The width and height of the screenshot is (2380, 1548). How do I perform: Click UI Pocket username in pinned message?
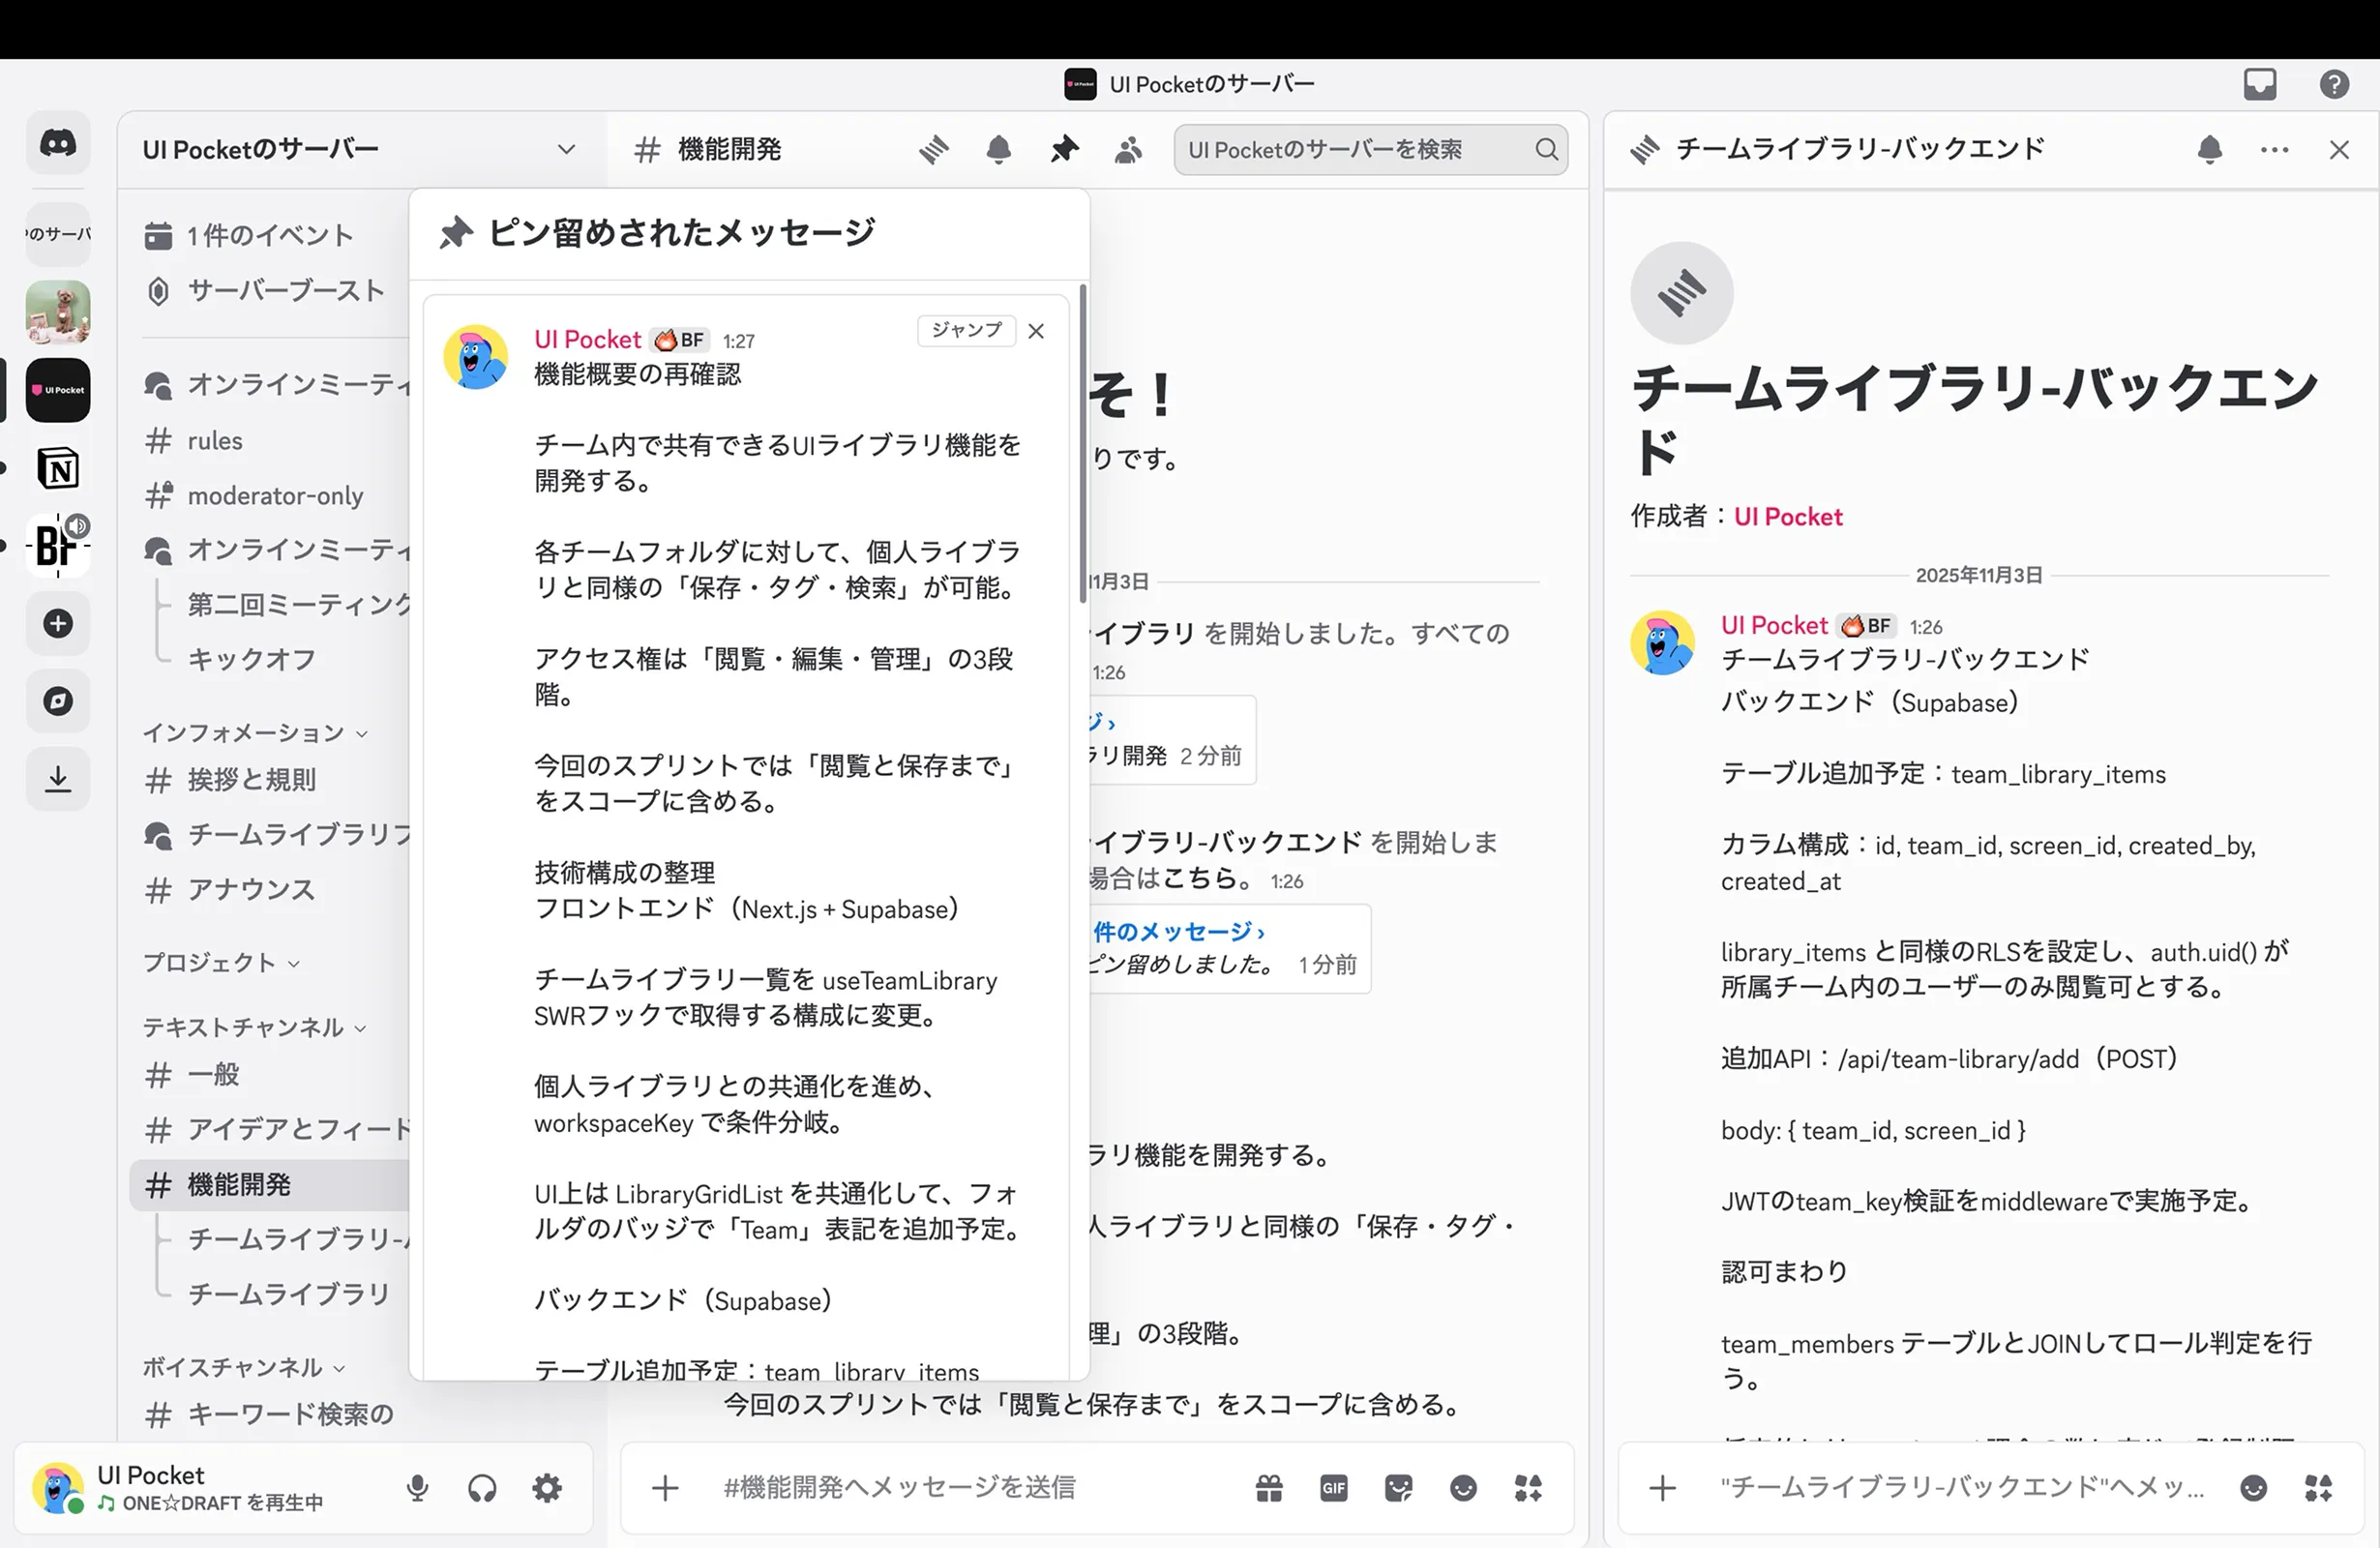click(587, 340)
